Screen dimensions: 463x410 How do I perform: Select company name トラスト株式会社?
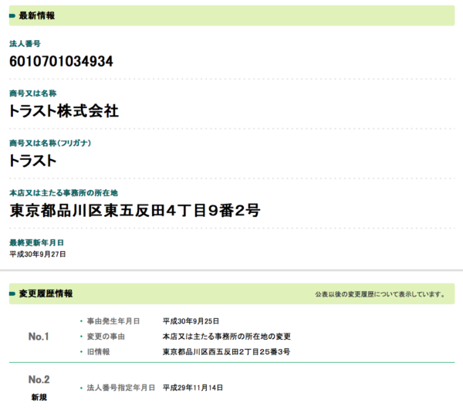(x=64, y=111)
